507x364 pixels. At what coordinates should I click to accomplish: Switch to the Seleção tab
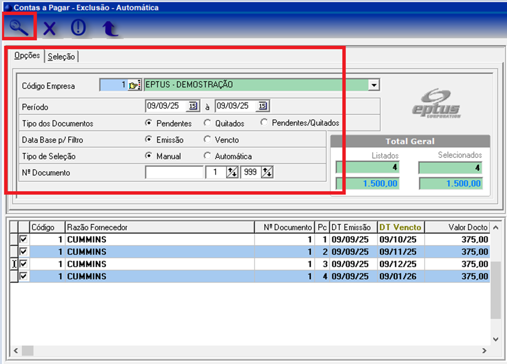pyautogui.click(x=61, y=57)
